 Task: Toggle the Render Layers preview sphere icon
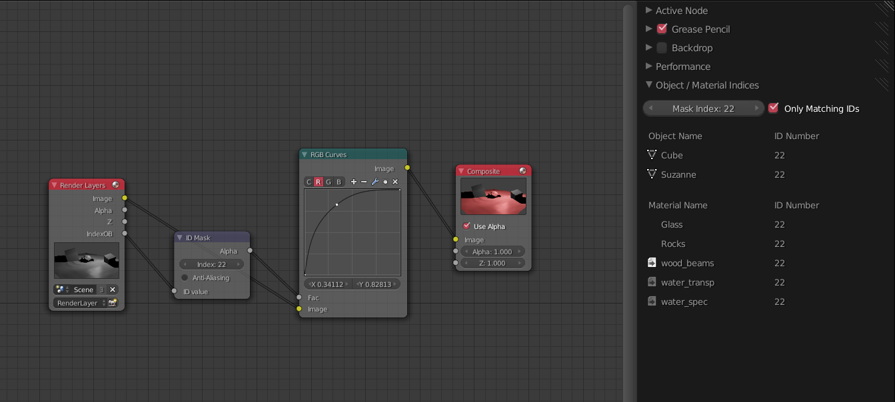[x=116, y=185]
